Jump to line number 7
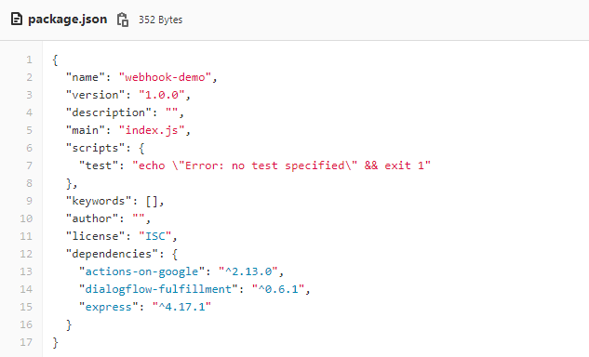This screenshot has height=357, width=589. click(29, 165)
